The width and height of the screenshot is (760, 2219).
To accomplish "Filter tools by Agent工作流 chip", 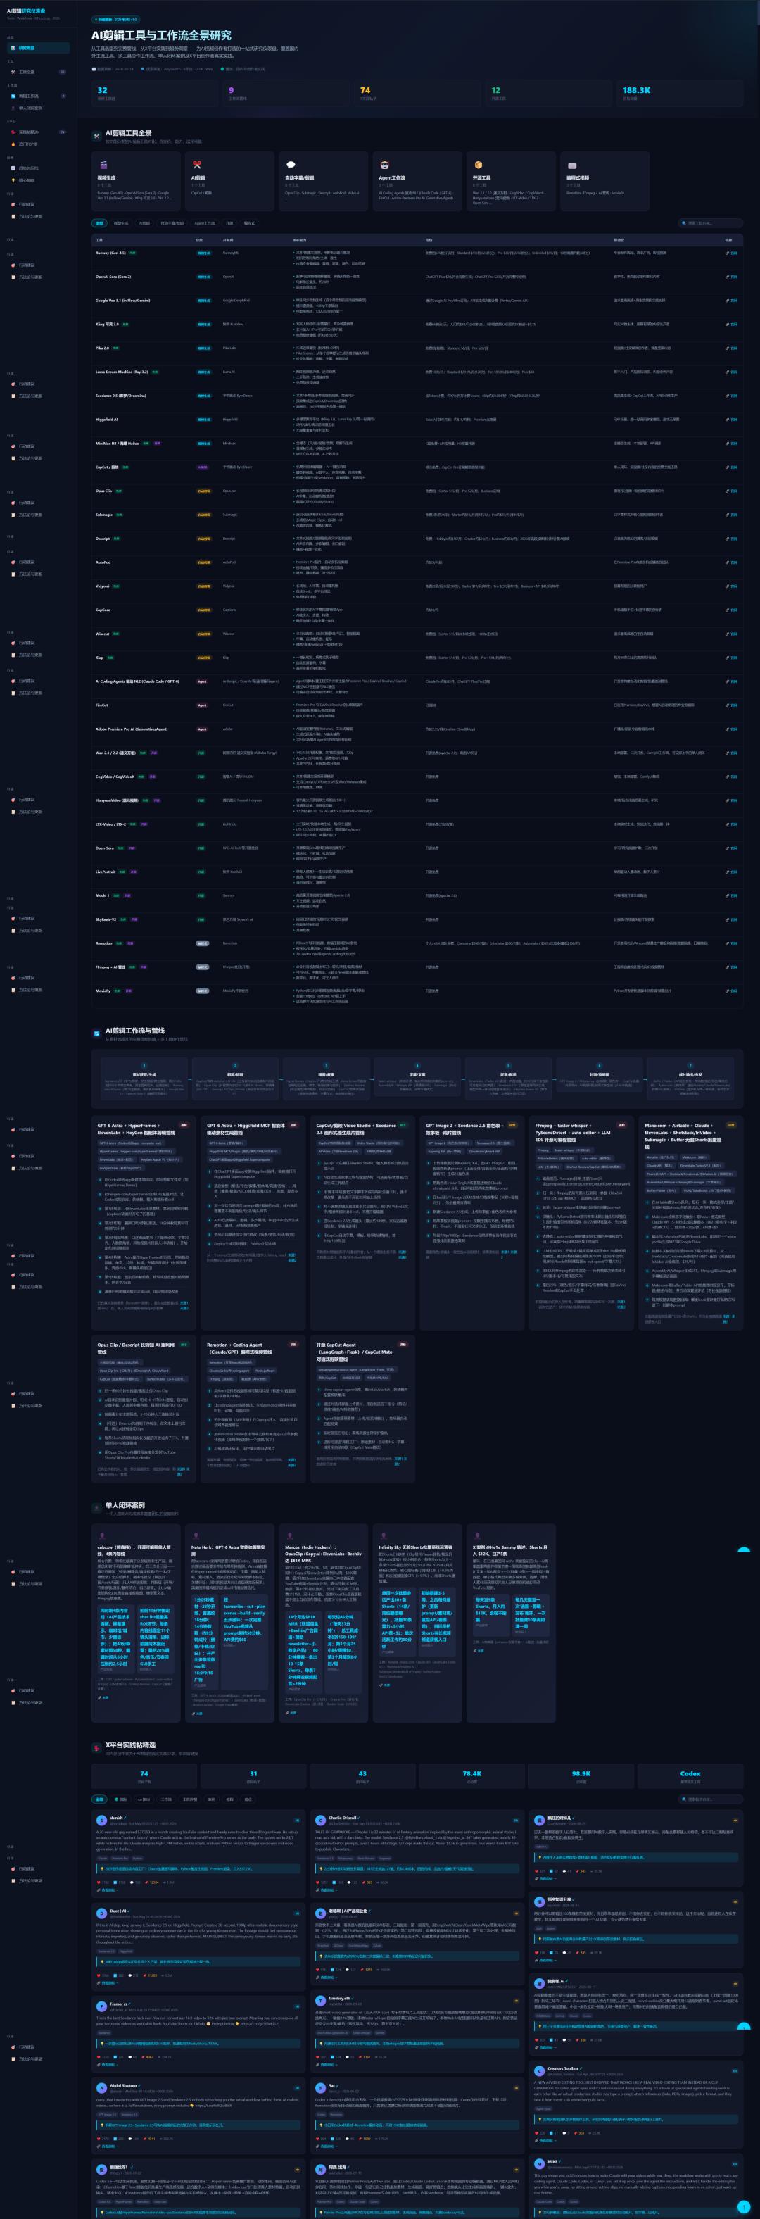I will [x=205, y=223].
